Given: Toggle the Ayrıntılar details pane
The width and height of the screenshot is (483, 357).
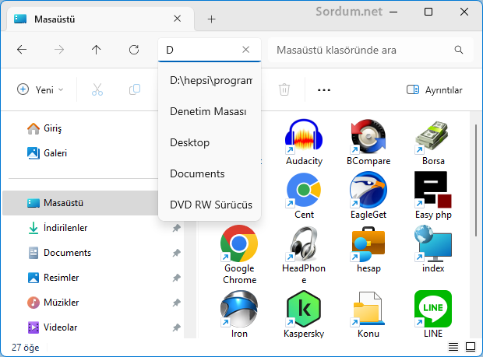Looking at the screenshot, I should [435, 89].
